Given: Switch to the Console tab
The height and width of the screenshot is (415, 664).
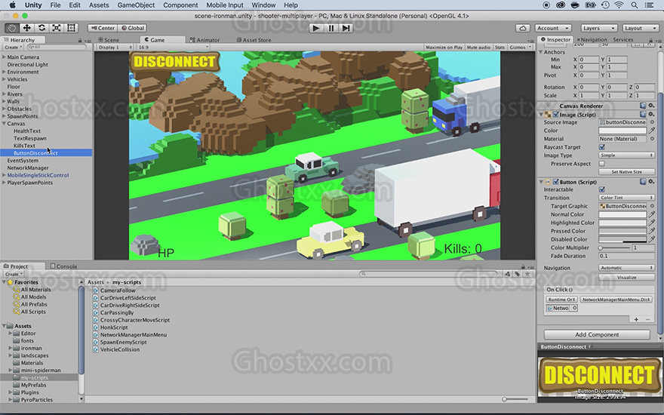Looking at the screenshot, I should point(63,266).
